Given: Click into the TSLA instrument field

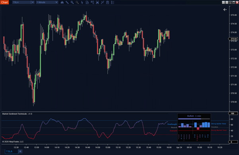Looking at the screenshot, I should [22, 2].
